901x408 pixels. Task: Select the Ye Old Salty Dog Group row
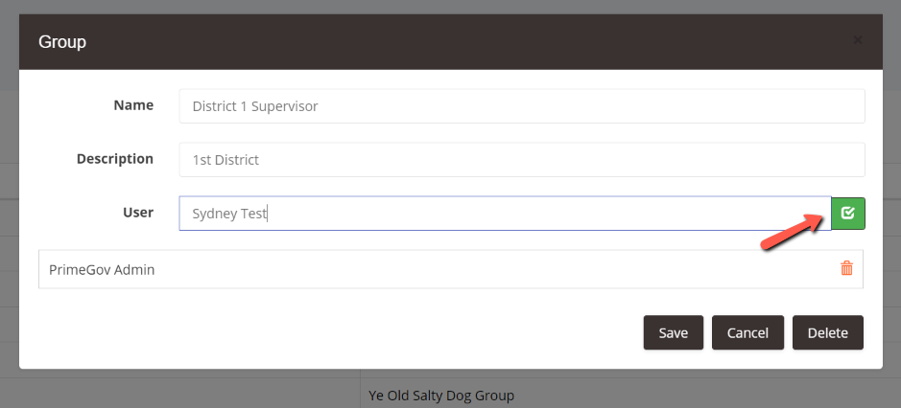630,396
